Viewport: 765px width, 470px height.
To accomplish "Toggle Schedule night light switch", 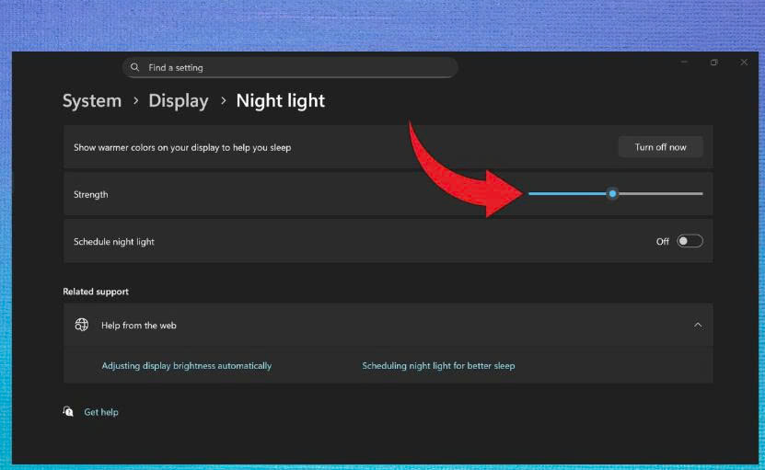I will coord(690,241).
